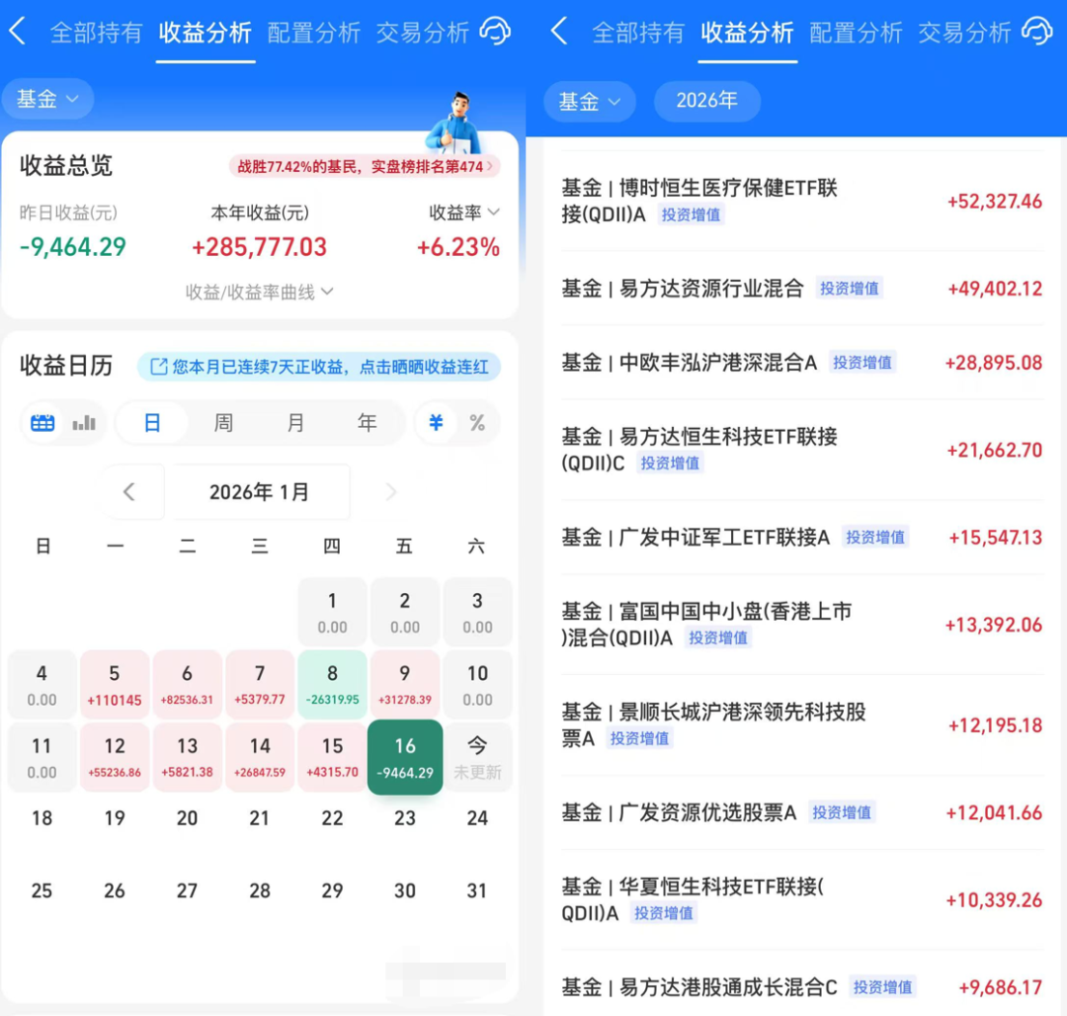Select monthly 月 earnings view
Viewport: 1067px width, 1016px height.
click(295, 423)
